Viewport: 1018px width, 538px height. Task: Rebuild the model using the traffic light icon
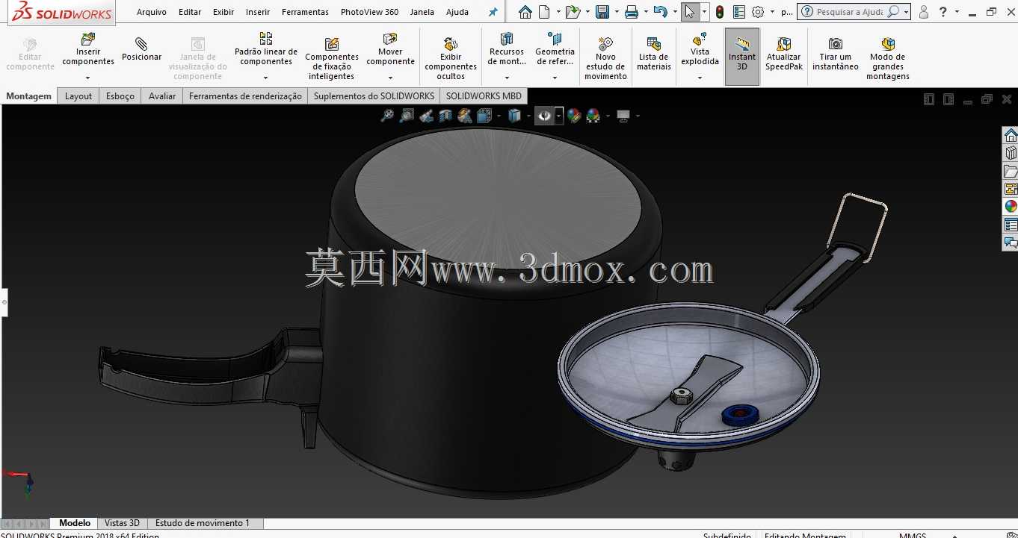tap(720, 12)
